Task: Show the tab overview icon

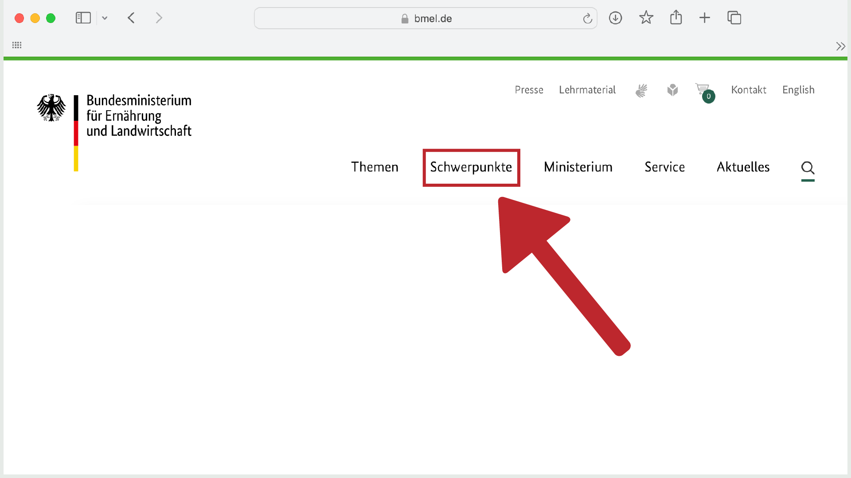Action: pyautogui.click(x=734, y=18)
